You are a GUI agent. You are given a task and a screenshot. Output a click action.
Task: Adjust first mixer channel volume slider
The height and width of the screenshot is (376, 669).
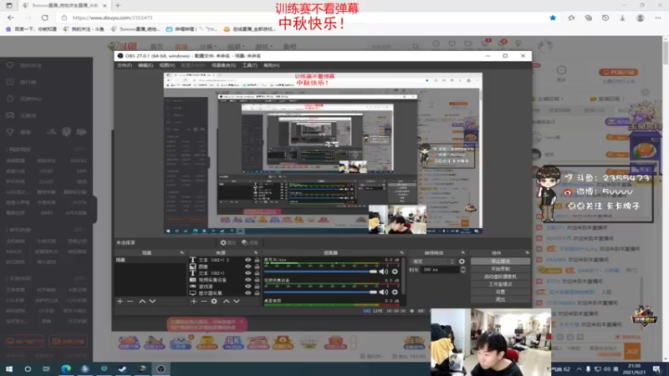pos(320,272)
